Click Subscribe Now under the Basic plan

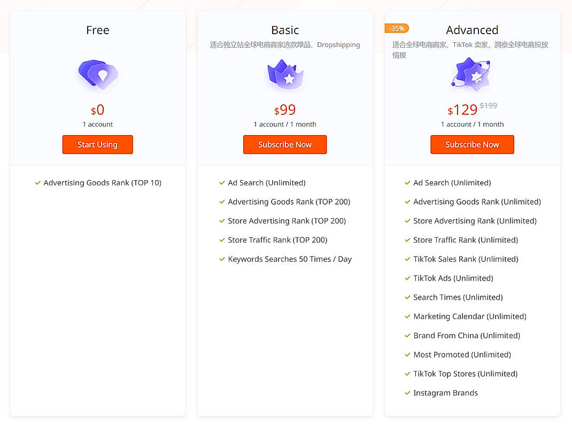tap(285, 144)
